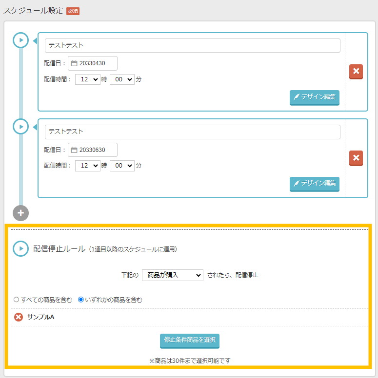Open 商品が購入 stop condition dropdown

point(172,275)
